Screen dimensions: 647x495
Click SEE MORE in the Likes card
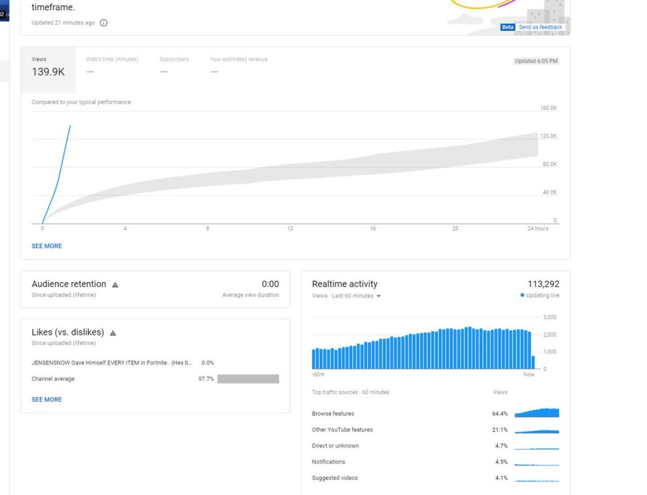tap(47, 399)
